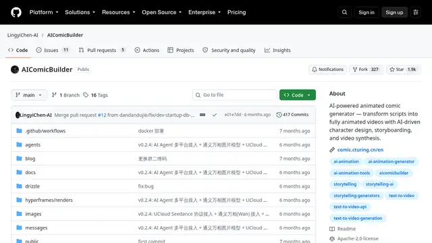Open the drizzle folder name
The image size is (432, 243).
click(x=32, y=186)
